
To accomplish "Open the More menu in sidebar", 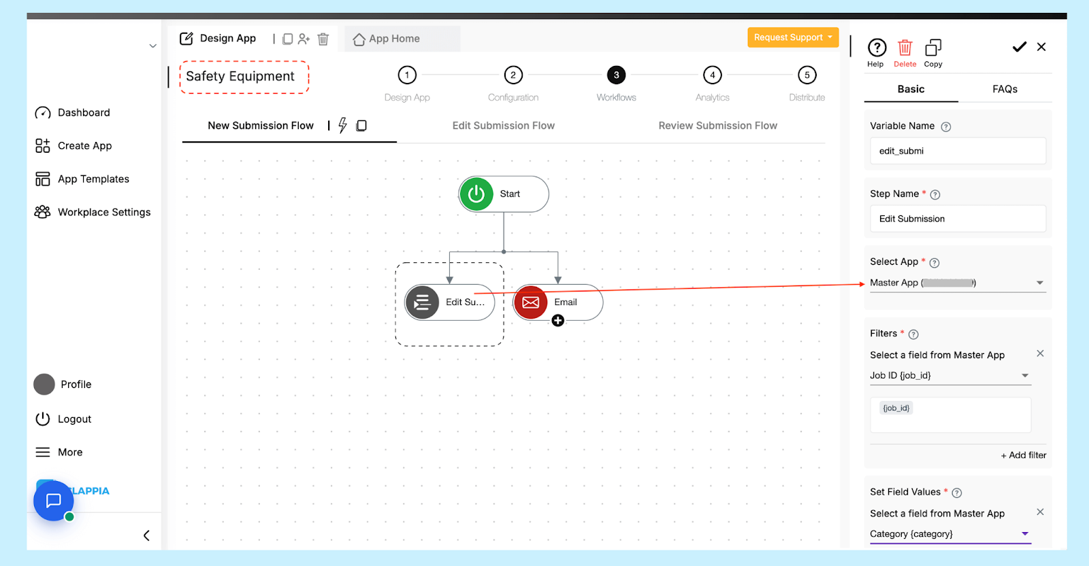I will tap(59, 453).
